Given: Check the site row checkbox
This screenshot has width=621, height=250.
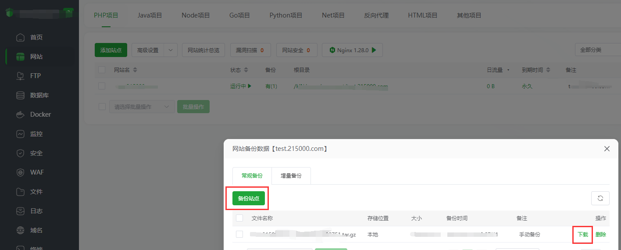Looking at the screenshot, I should 102,86.
